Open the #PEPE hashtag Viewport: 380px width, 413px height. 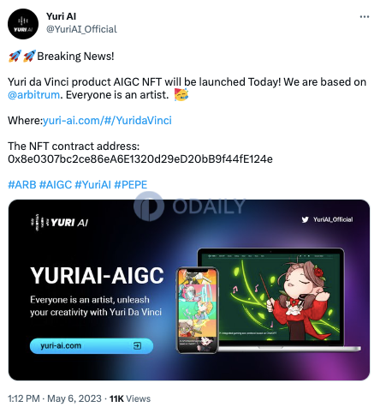tap(131, 185)
